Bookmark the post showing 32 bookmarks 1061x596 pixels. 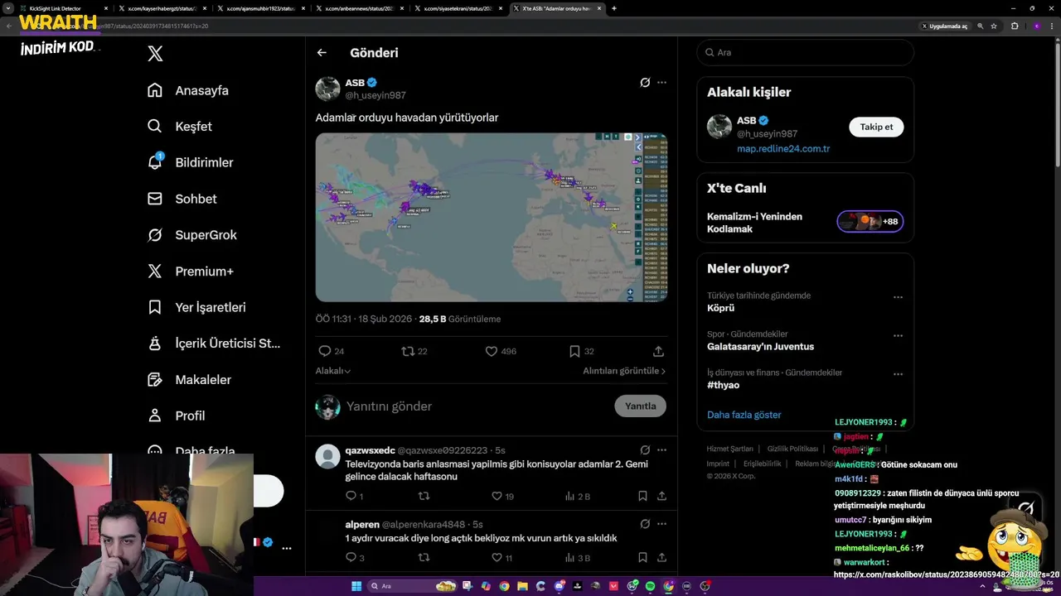pos(574,351)
